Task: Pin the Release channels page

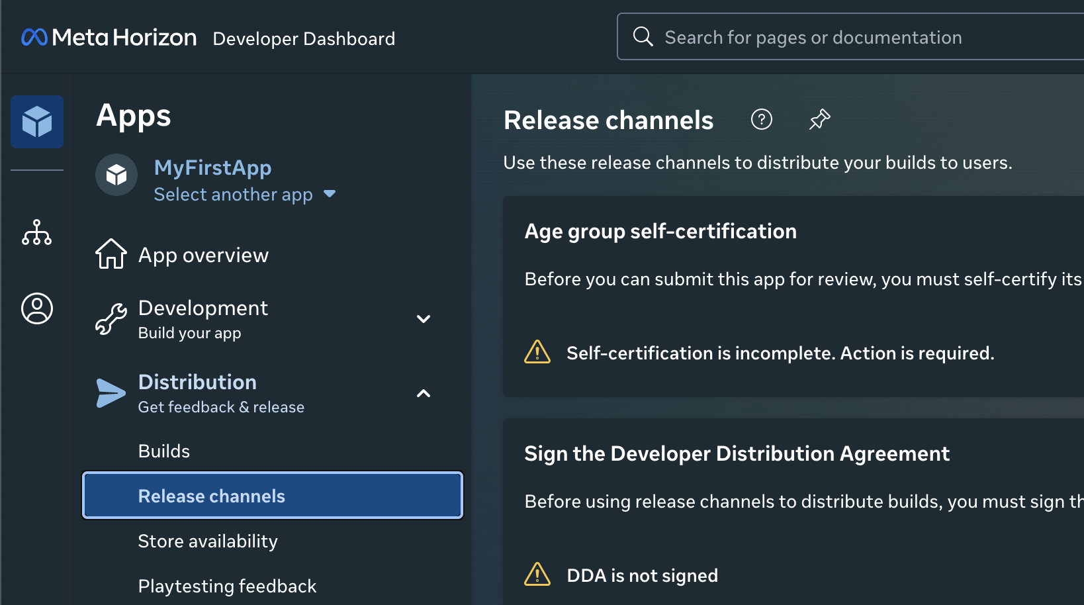Action: click(819, 119)
